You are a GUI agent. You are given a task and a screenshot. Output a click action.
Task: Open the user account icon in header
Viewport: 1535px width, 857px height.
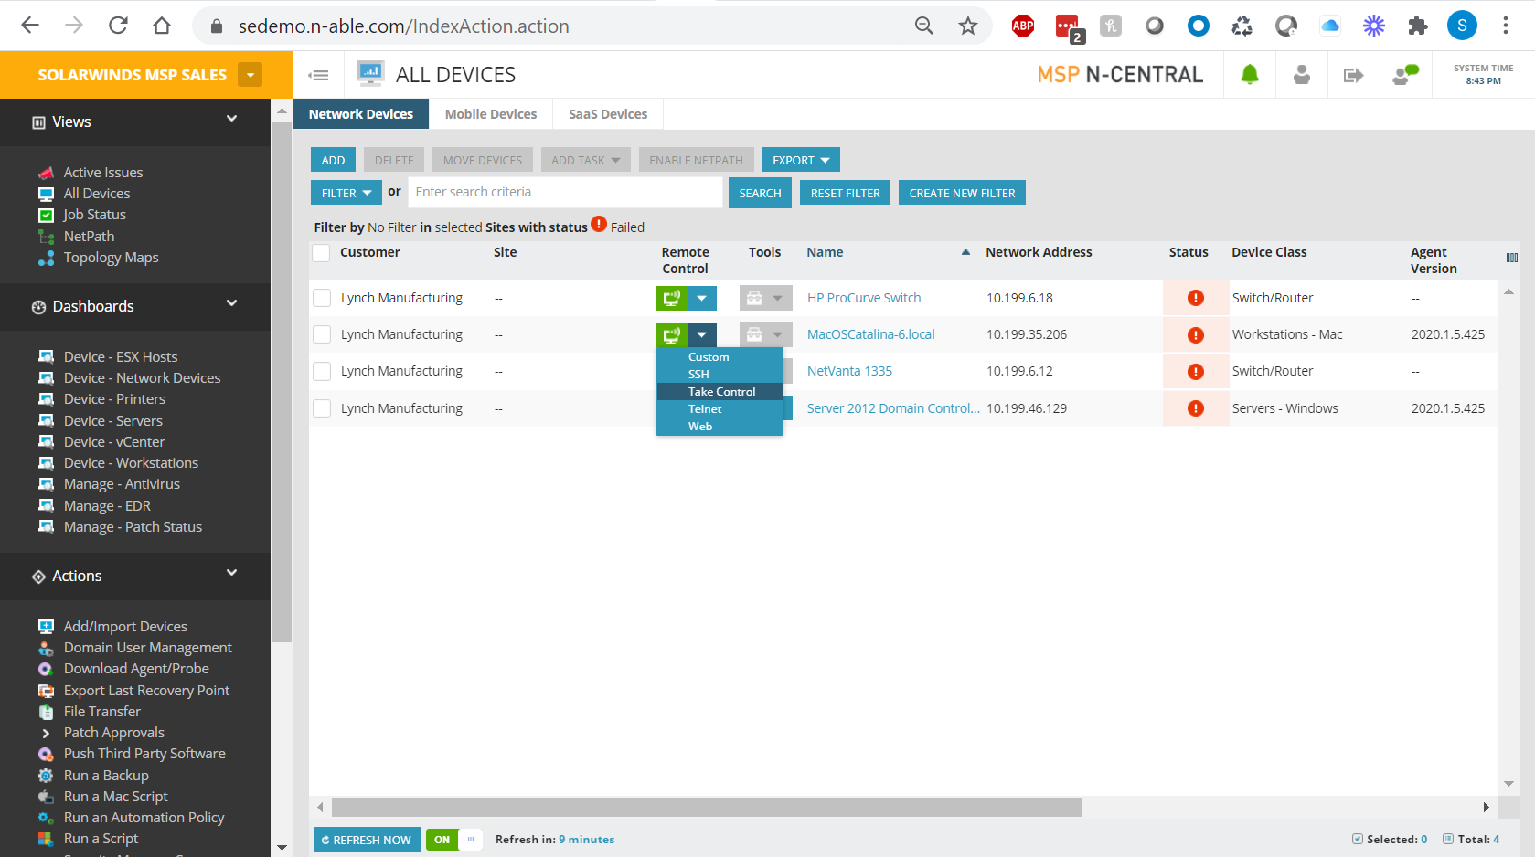1301,75
